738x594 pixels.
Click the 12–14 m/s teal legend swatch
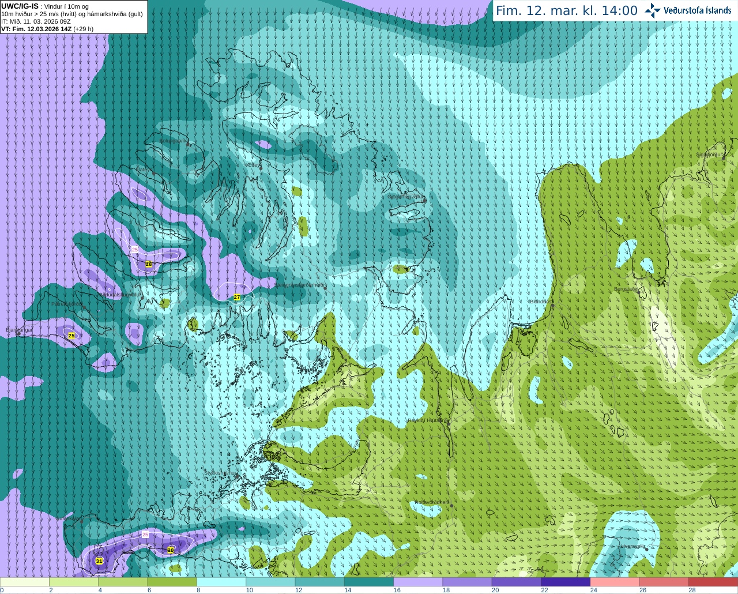coord(319,582)
